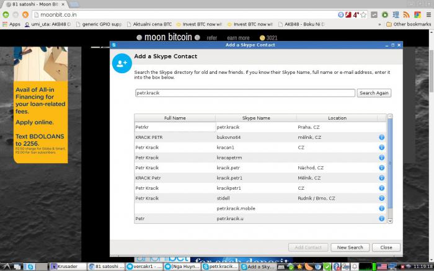434x271 pixels.
Task: Click the moon bitcoin site logo
Action: [168, 37]
